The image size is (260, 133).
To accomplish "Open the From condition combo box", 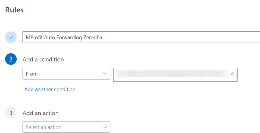I will [x=66, y=73].
